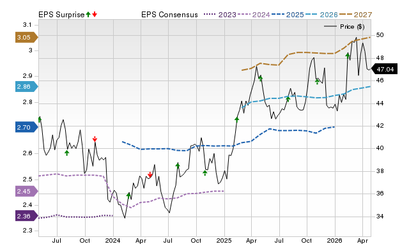This screenshot has height=244, width=409.
Task: Toggle the Price ($) legend entry
Action: coord(344,27)
